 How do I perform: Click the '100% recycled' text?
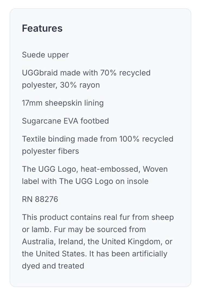(x=146, y=139)
